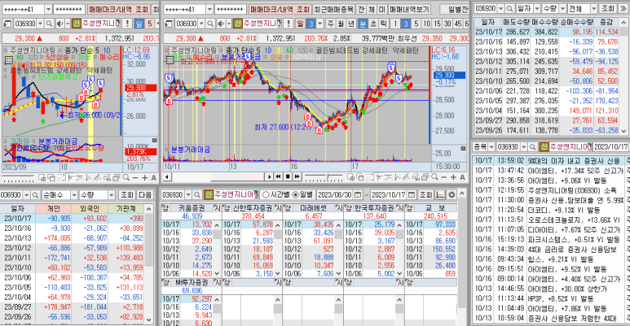Click the fast-forward button under middle chart
The height and width of the screenshot is (326, 630).
pyautogui.click(x=297, y=176)
